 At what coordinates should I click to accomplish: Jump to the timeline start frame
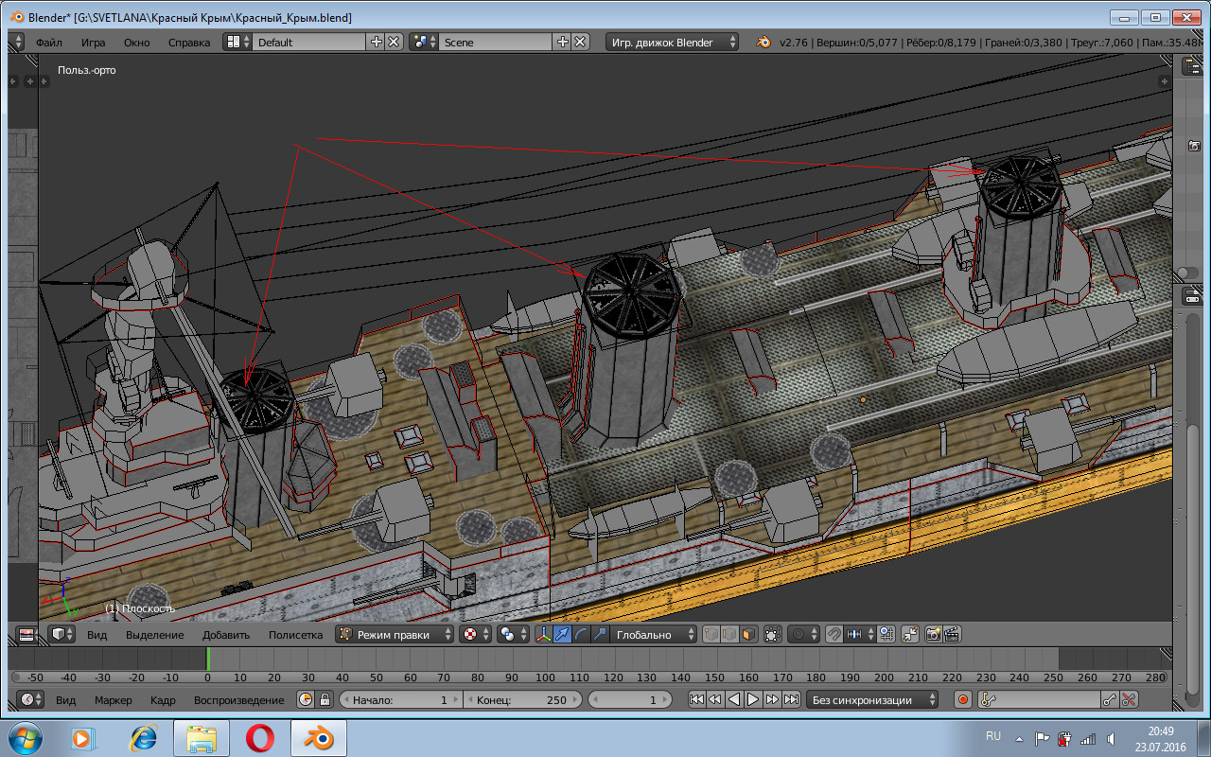(696, 700)
